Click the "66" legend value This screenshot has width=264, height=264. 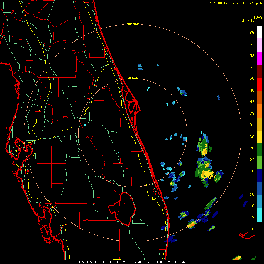click(252, 32)
